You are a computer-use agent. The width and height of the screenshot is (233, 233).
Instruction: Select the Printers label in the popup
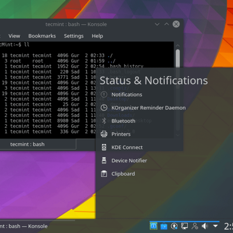pos(121,134)
